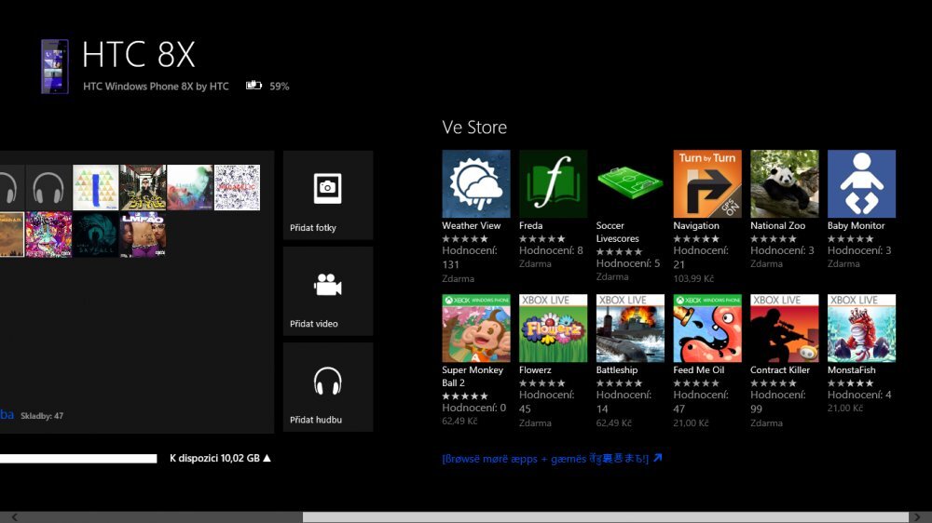Screen dimensions: 932x523
Task: Click the scrollbar right arrow
Action: coord(917,517)
